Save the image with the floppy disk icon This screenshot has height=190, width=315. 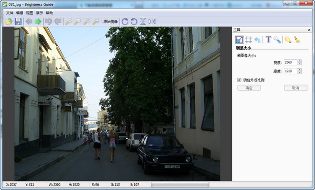18,22
